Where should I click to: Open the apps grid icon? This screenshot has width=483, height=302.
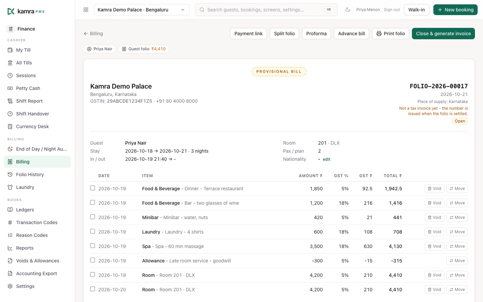pyautogui.click(x=86, y=10)
